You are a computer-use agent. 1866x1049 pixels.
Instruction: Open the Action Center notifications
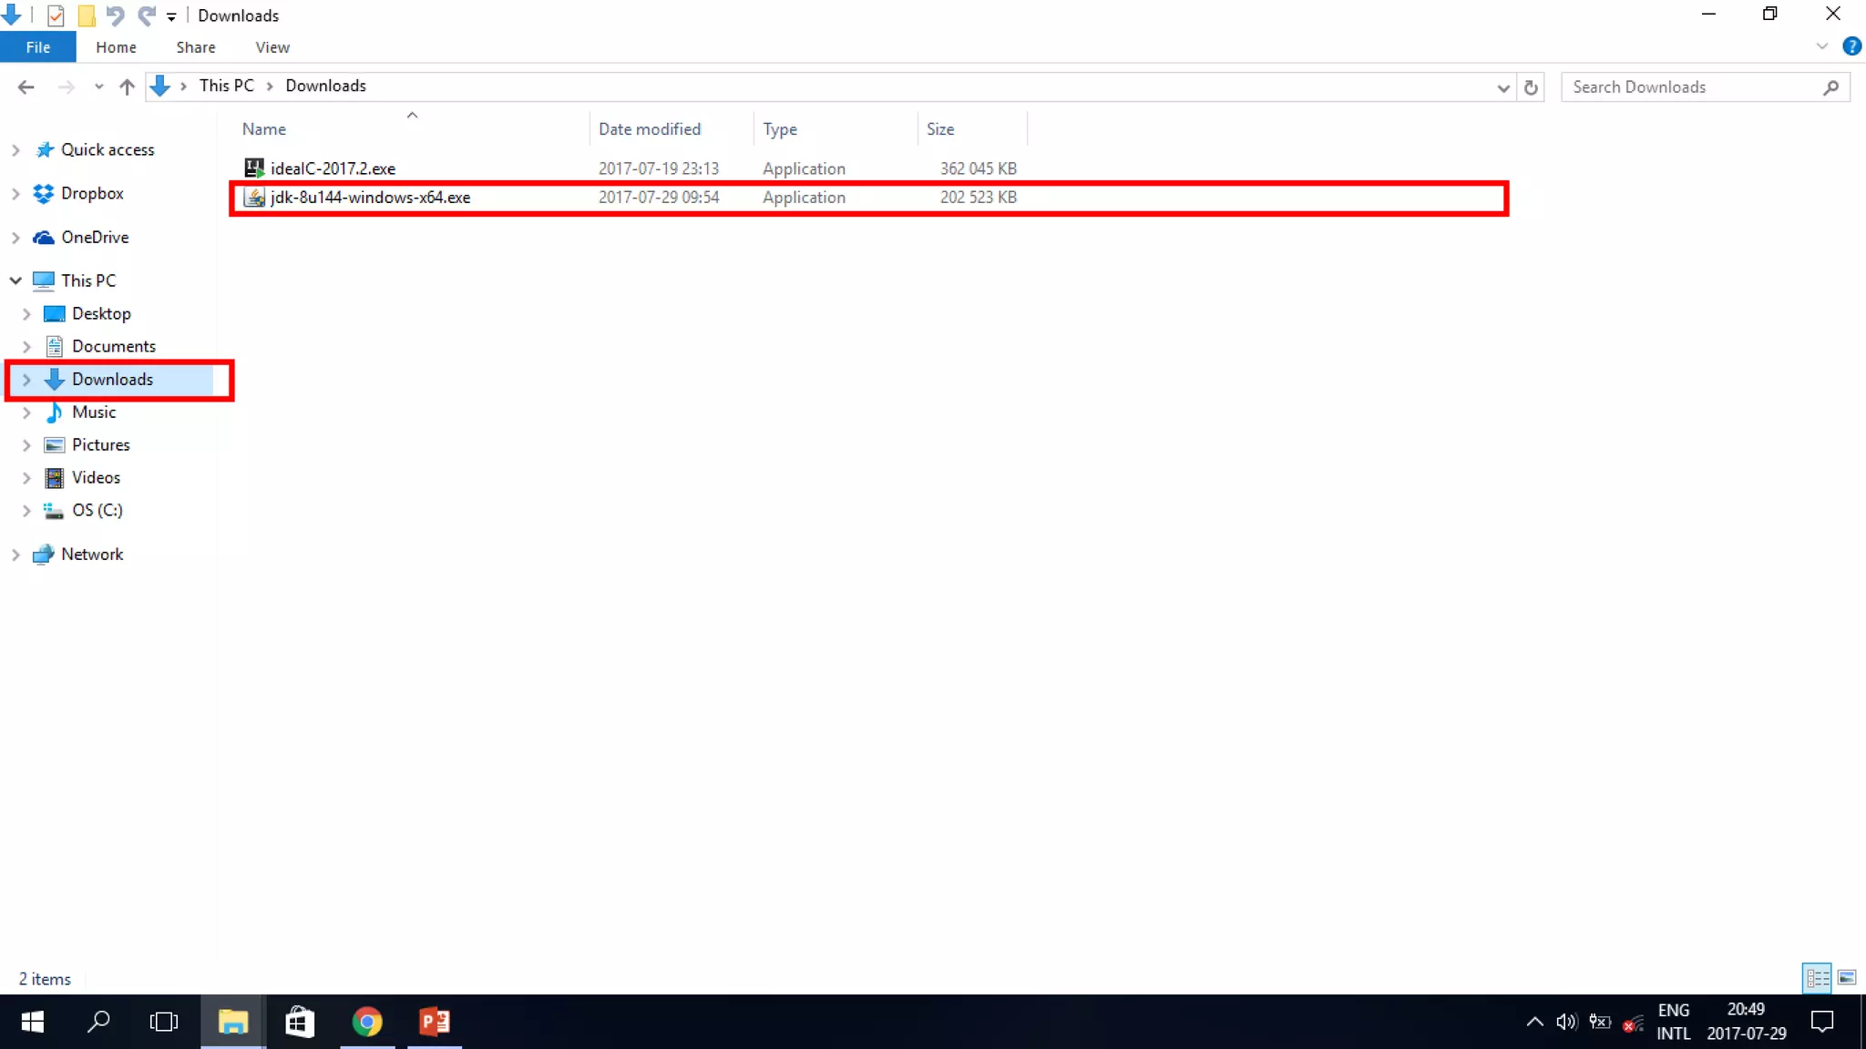pos(1822,1022)
